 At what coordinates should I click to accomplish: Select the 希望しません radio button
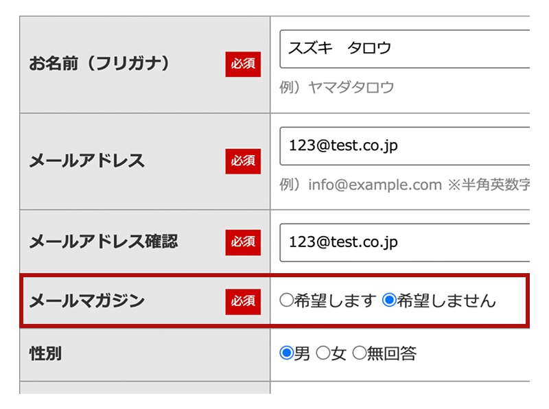pos(389,300)
